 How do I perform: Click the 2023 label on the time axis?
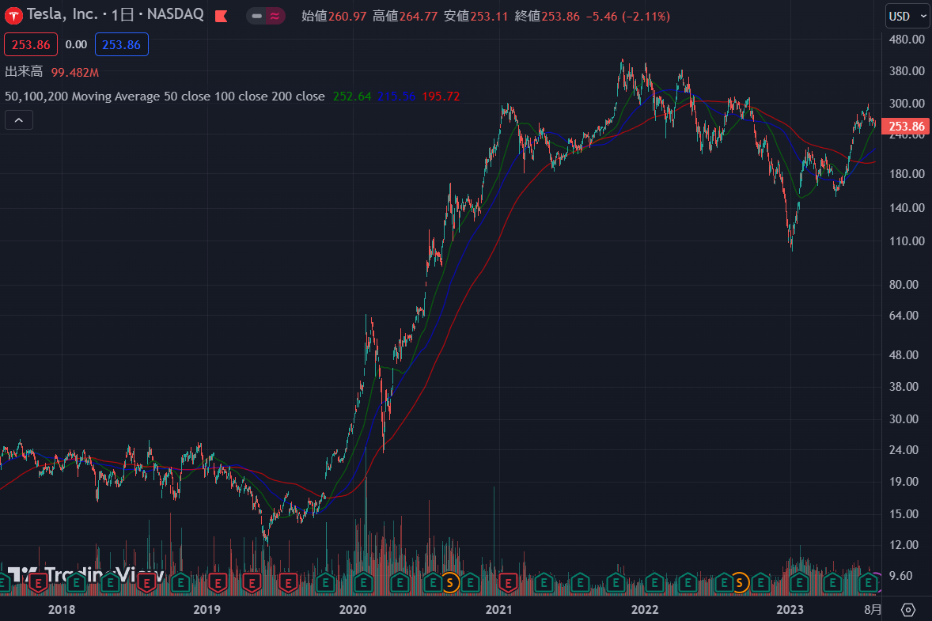[x=790, y=610]
